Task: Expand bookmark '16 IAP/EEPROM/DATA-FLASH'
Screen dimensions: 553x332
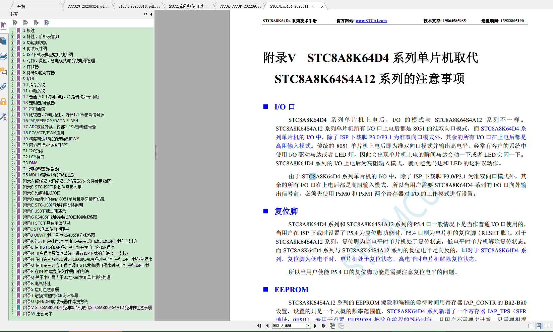Action: [x=12, y=121]
